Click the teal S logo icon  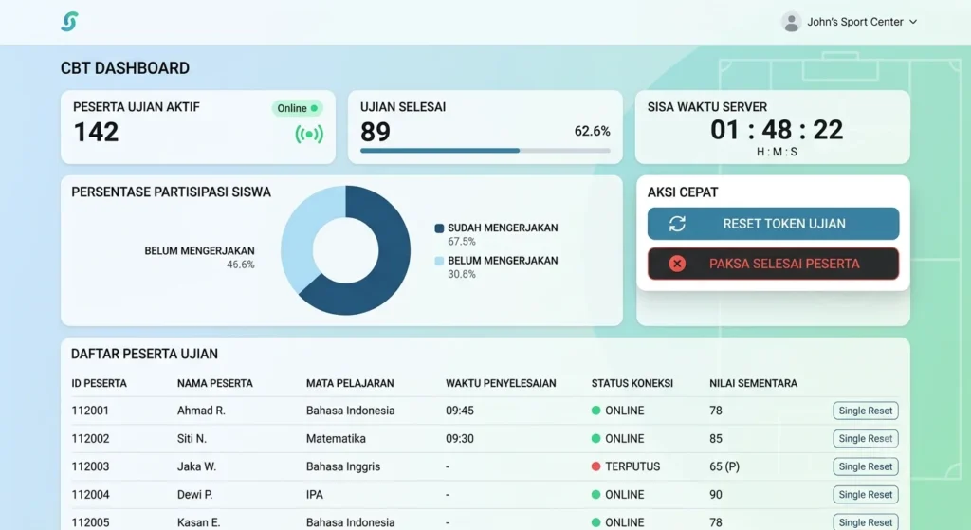click(69, 22)
